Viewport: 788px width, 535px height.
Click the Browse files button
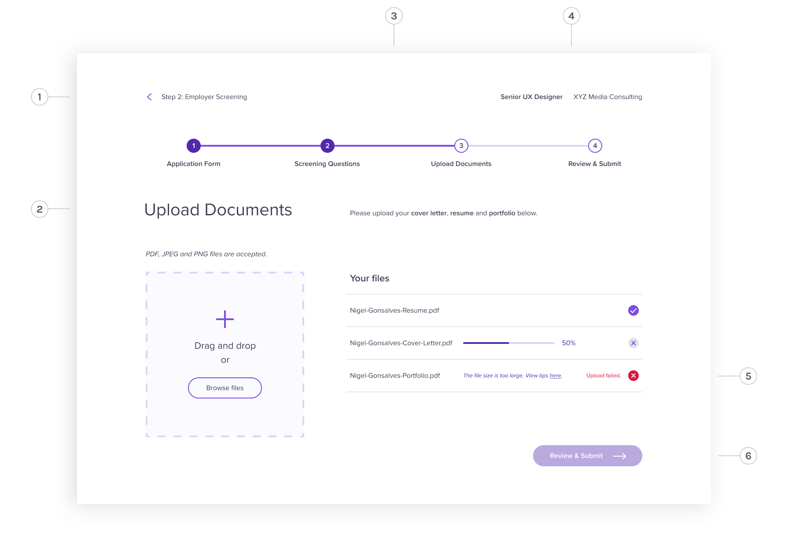[x=225, y=388]
